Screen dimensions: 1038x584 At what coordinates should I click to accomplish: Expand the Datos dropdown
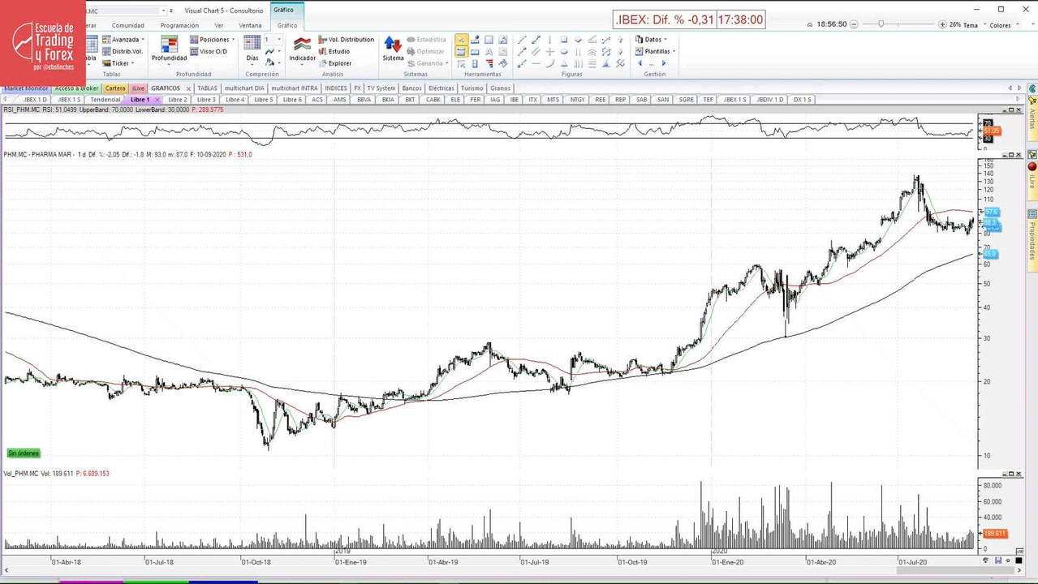651,39
